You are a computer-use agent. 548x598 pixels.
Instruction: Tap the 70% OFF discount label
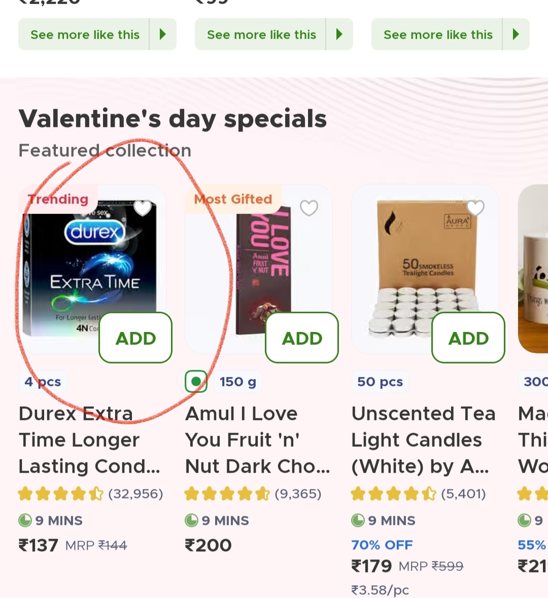(382, 545)
